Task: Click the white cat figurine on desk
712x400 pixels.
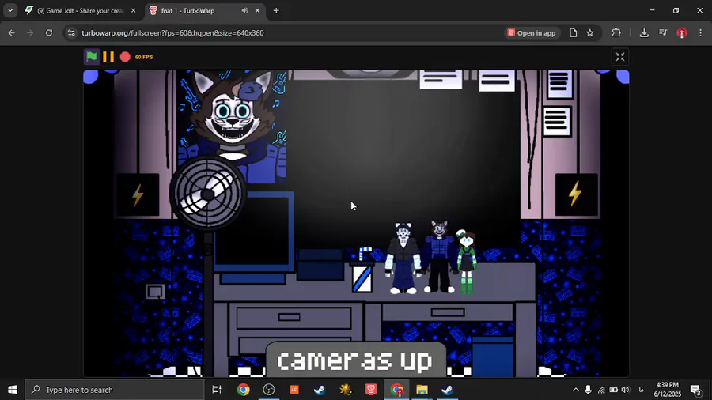Action: 403,258
